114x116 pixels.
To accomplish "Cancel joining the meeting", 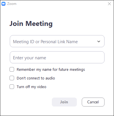I will [x=93, y=102].
